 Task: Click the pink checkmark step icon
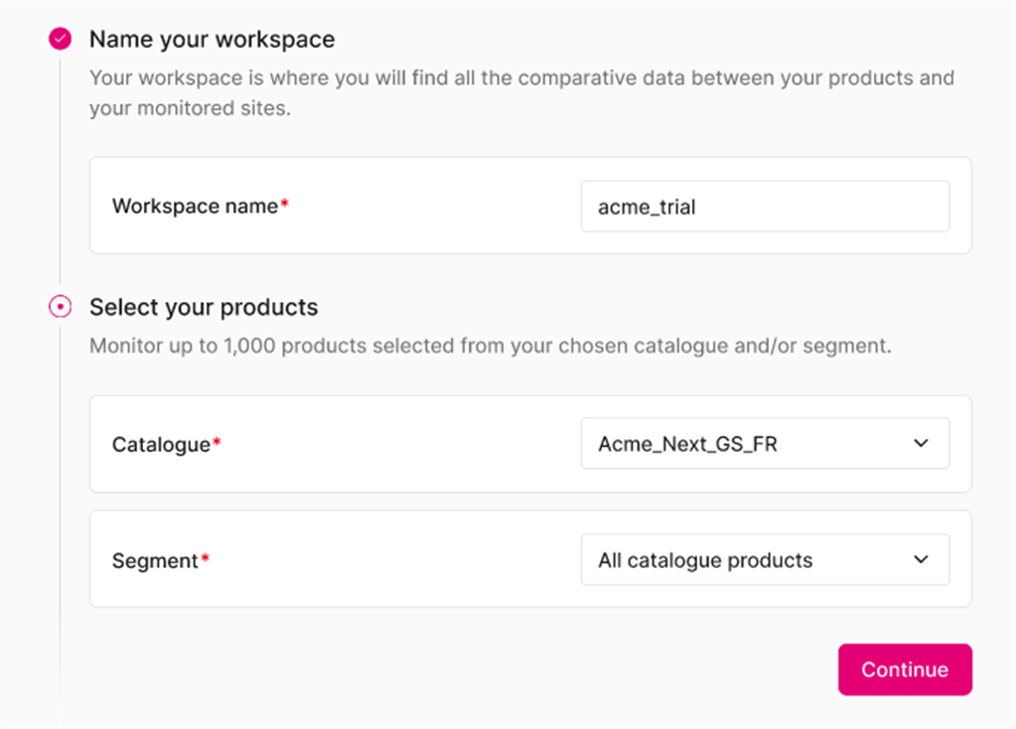[60, 40]
